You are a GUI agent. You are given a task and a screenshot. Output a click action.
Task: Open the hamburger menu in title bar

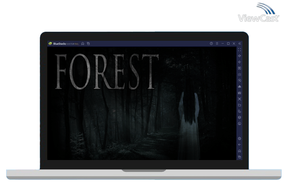tap(217, 44)
